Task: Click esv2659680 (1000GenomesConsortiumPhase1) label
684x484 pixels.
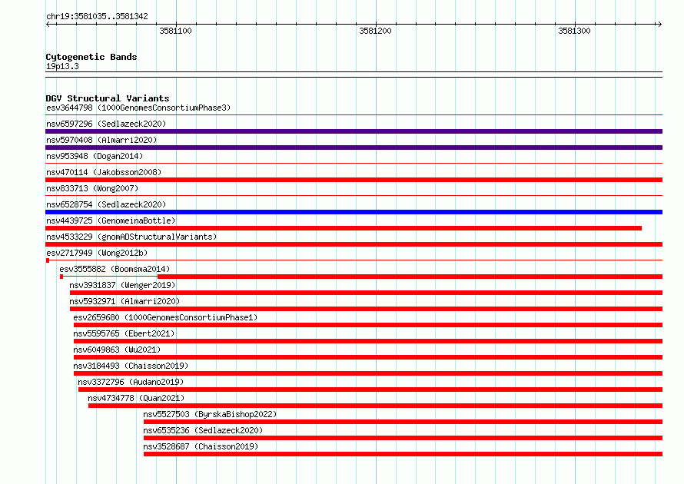Action: tap(165, 317)
